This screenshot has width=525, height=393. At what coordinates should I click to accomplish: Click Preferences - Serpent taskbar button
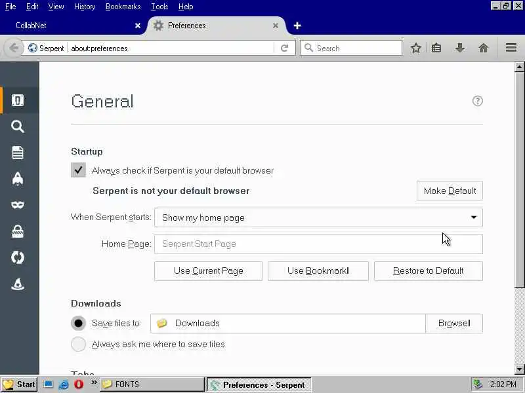(259, 384)
